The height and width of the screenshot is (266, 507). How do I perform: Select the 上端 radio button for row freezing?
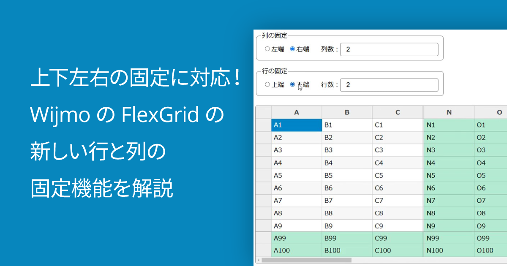click(x=267, y=84)
